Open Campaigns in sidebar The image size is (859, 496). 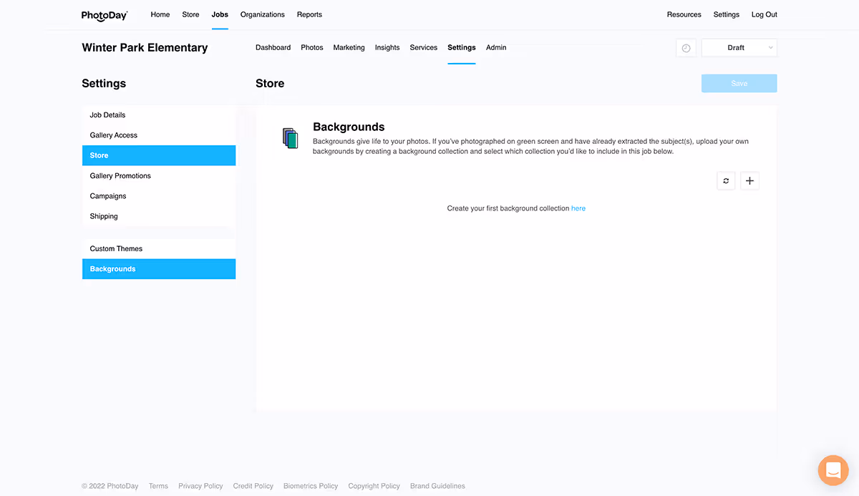tap(159, 196)
